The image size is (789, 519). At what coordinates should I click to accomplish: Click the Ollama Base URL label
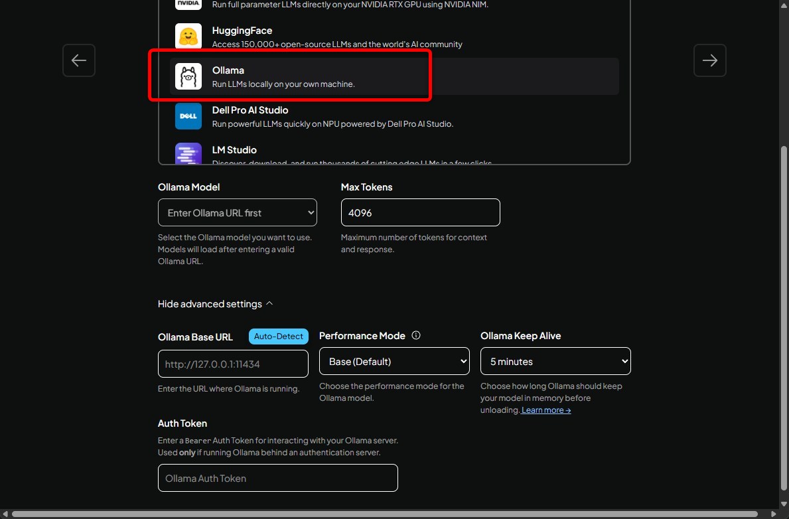coord(195,336)
